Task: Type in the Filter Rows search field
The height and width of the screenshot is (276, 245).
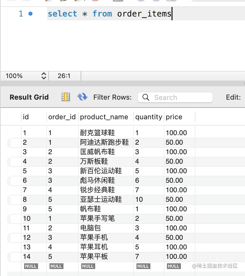Action: (x=181, y=97)
